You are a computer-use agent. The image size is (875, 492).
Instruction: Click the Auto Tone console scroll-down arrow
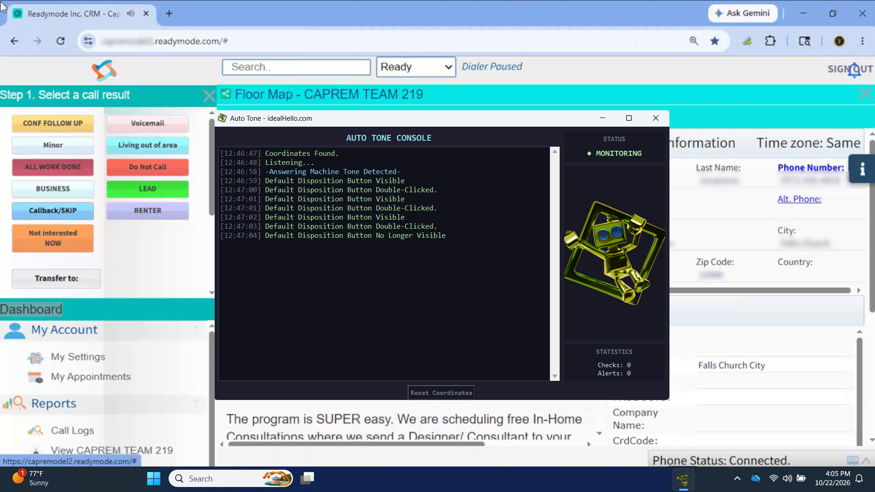click(x=555, y=376)
